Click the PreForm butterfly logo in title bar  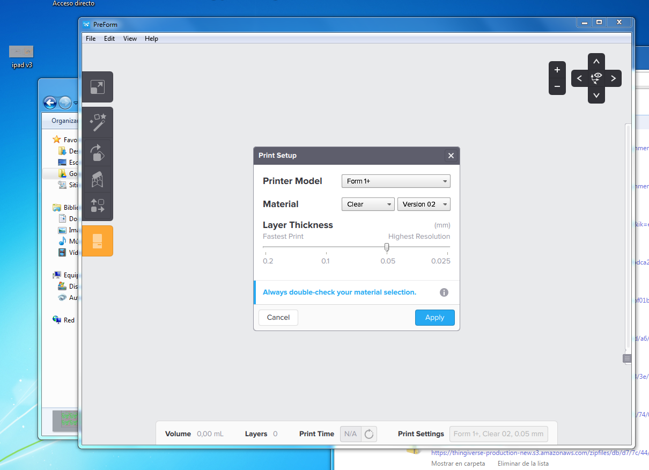click(87, 24)
